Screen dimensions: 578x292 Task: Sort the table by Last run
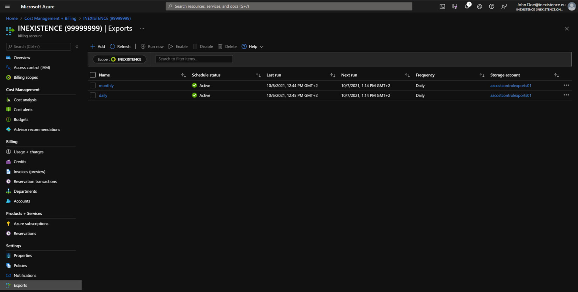(333, 75)
